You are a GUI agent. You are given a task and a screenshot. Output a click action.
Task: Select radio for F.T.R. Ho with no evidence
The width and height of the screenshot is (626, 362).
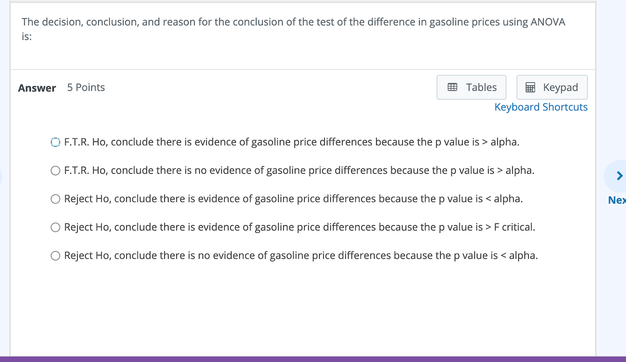coord(55,171)
